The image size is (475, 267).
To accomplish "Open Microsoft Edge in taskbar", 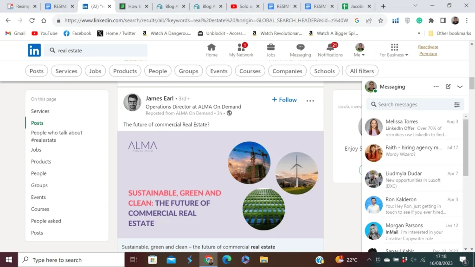I will tap(226, 260).
